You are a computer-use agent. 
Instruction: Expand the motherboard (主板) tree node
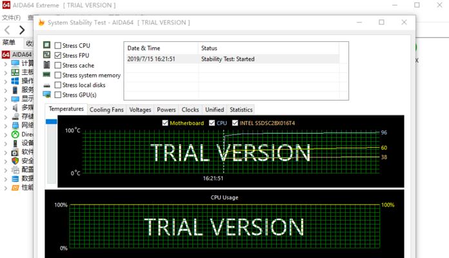point(5,73)
